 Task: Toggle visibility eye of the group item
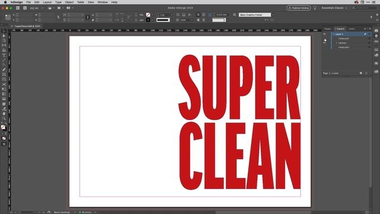pyautogui.click(x=325, y=43)
